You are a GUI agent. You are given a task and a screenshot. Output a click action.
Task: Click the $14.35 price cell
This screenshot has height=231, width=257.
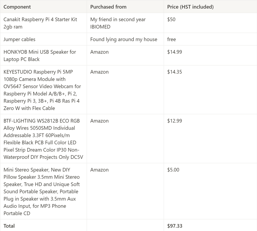pos(175,72)
